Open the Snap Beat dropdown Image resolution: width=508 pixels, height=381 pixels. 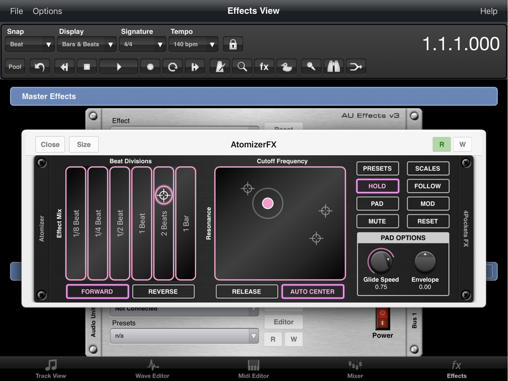point(29,44)
